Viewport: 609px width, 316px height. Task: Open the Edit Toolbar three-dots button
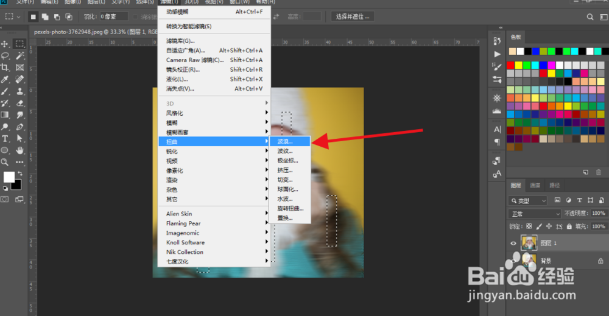pyautogui.click(x=20, y=163)
